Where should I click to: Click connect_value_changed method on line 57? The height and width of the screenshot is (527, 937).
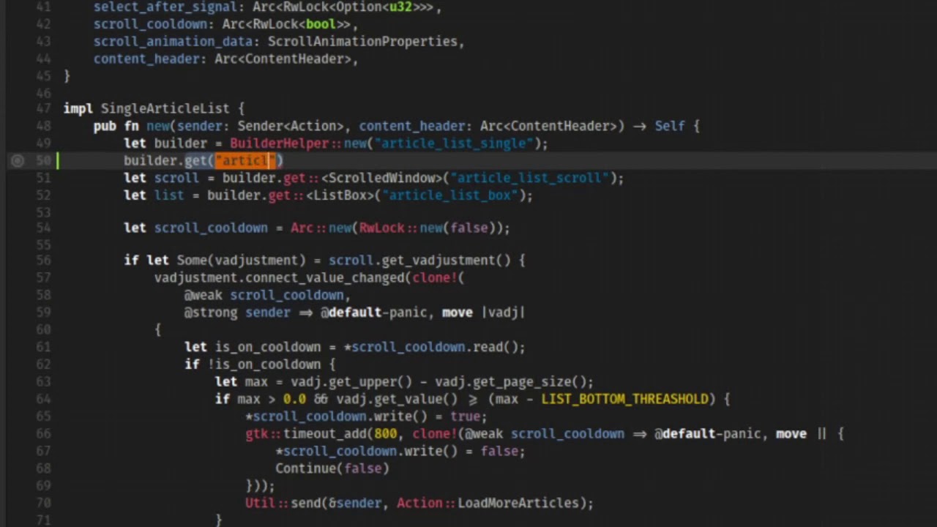click(x=325, y=277)
